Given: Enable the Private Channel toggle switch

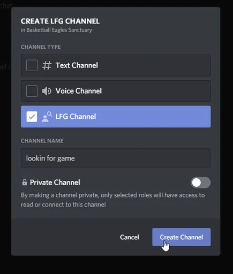Looking at the screenshot, I should tap(200, 182).
